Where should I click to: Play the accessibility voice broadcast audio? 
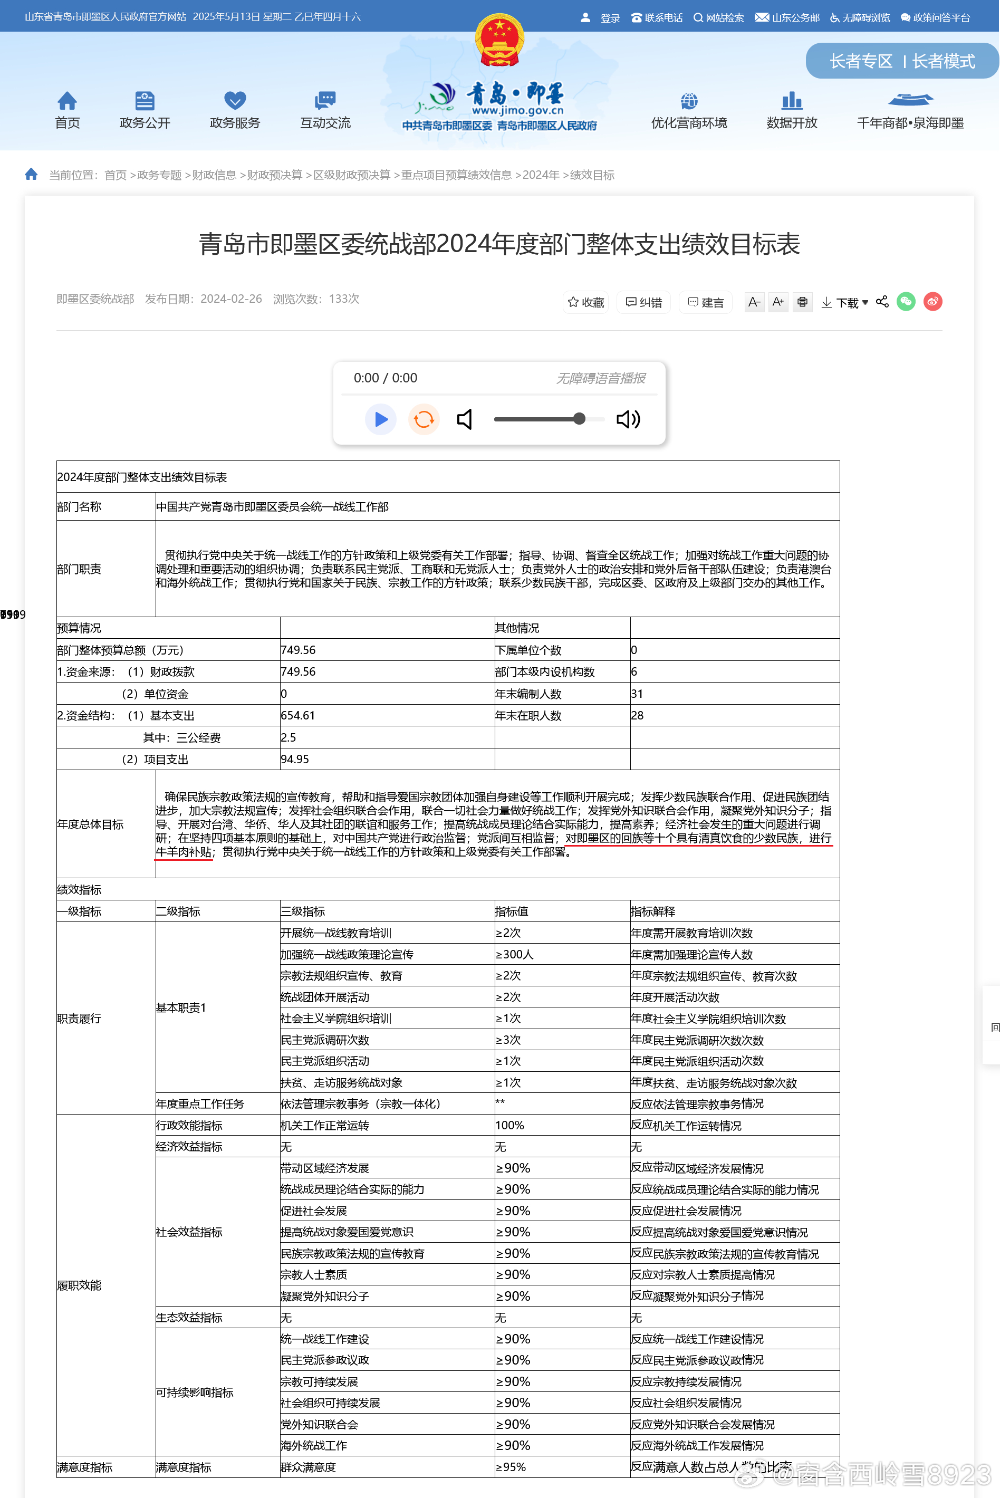(381, 419)
